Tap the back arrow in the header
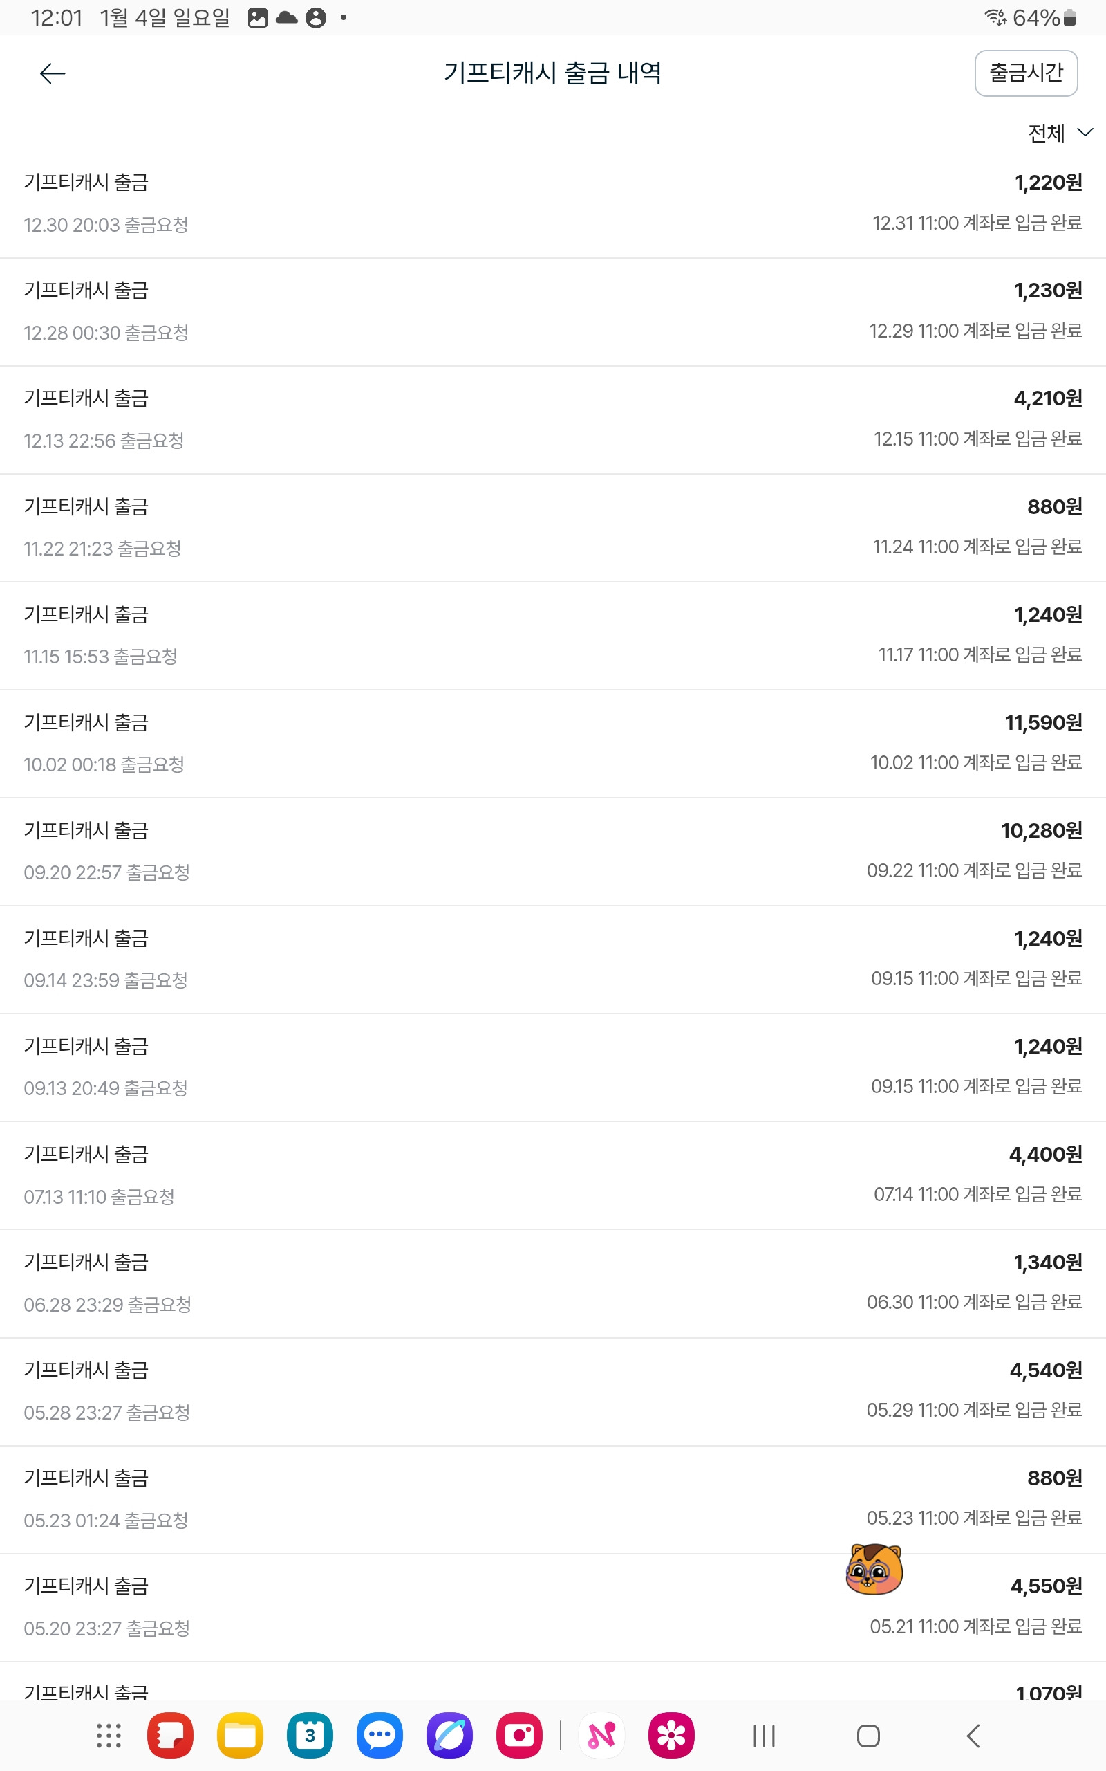 tap(52, 73)
